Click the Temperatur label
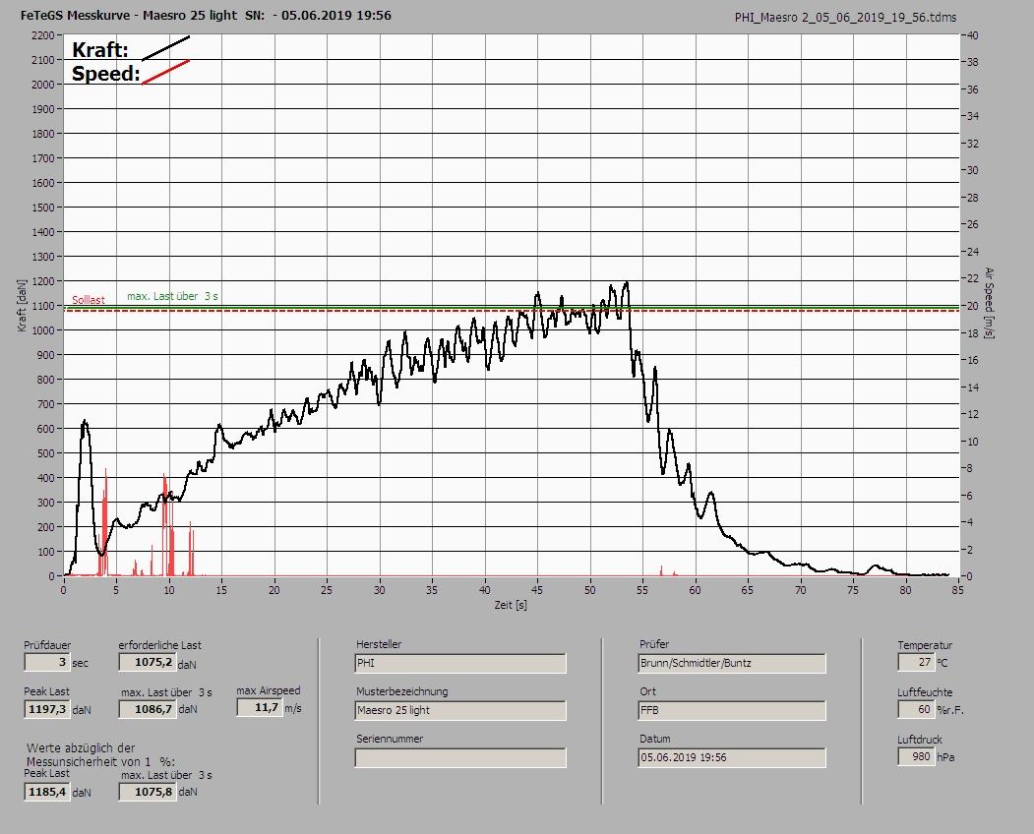The image size is (1034, 834). (925, 645)
